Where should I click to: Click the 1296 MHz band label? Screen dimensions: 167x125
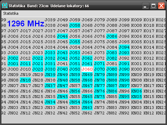(x=26, y=24)
